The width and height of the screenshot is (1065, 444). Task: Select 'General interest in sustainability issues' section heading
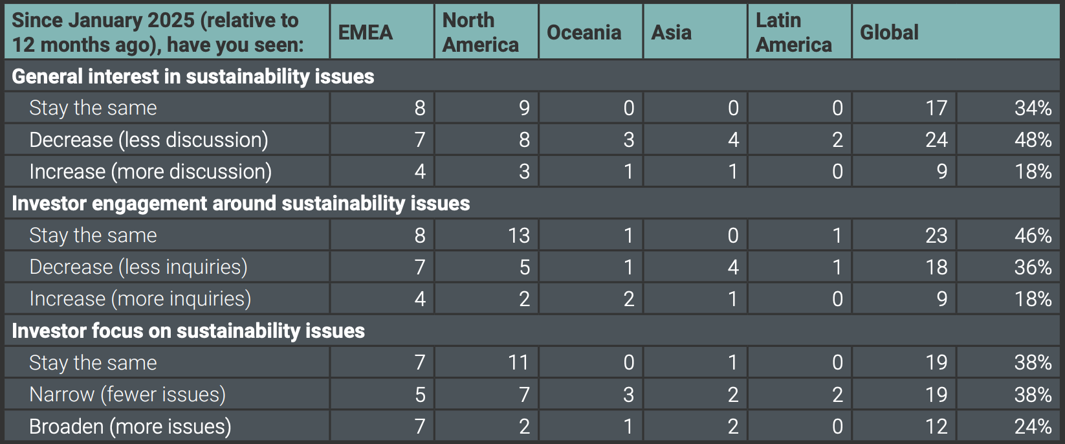[x=193, y=76]
